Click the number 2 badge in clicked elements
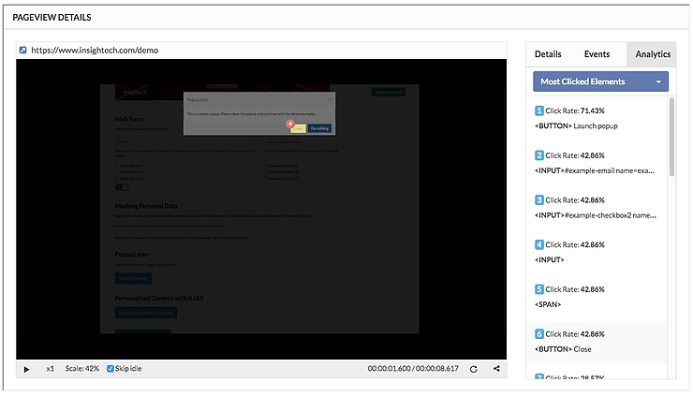The image size is (693, 397). [x=538, y=155]
